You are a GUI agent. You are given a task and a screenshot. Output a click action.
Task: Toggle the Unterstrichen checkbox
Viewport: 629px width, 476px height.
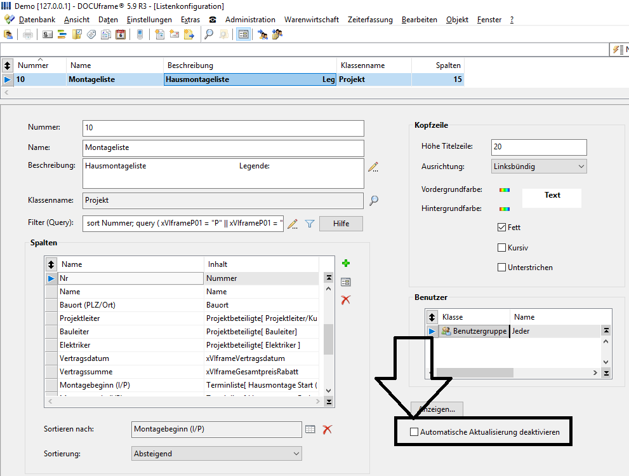pos(501,267)
